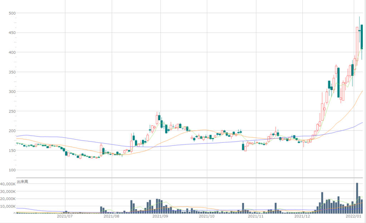Click the 500 price axis label
The image size is (366, 223).
pyautogui.click(x=12, y=13)
